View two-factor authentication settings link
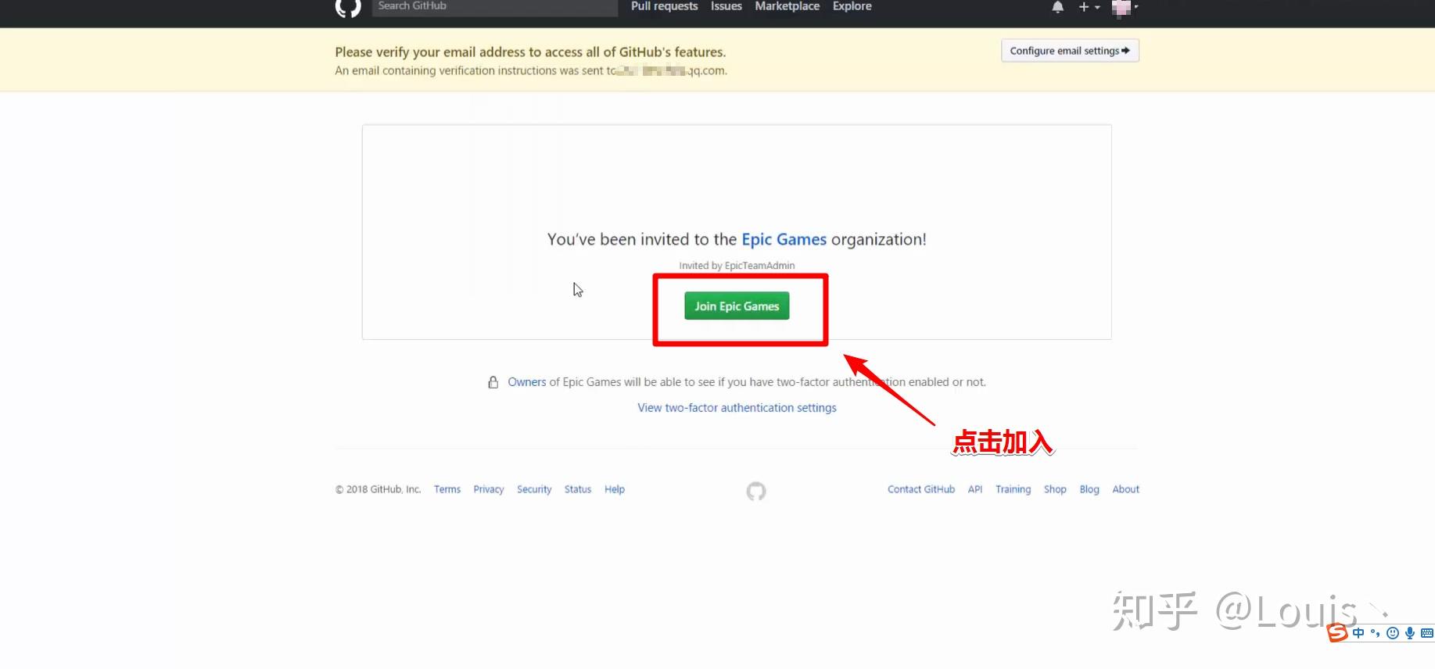The width and height of the screenshot is (1435, 669). click(737, 408)
